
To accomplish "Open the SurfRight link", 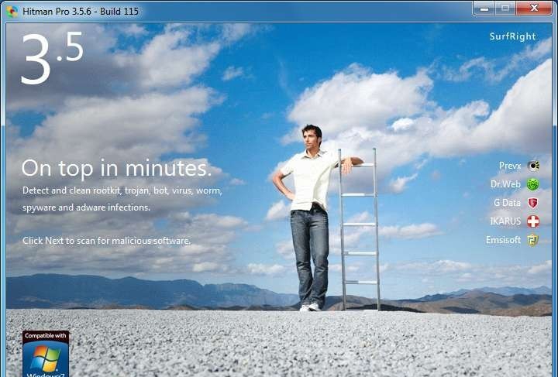I will pos(512,36).
